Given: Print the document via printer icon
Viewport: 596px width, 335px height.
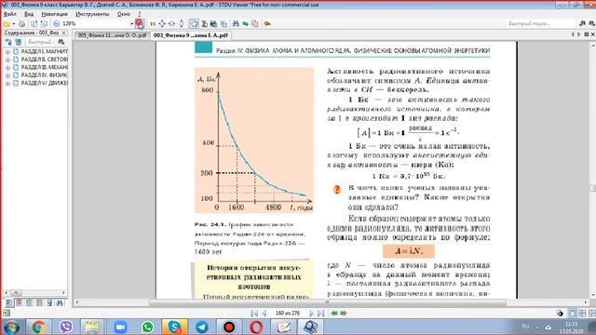Looking at the screenshot, I should coord(22,24).
